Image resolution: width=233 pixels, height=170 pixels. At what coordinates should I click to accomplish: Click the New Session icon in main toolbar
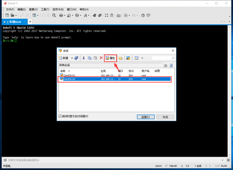tap(7, 15)
